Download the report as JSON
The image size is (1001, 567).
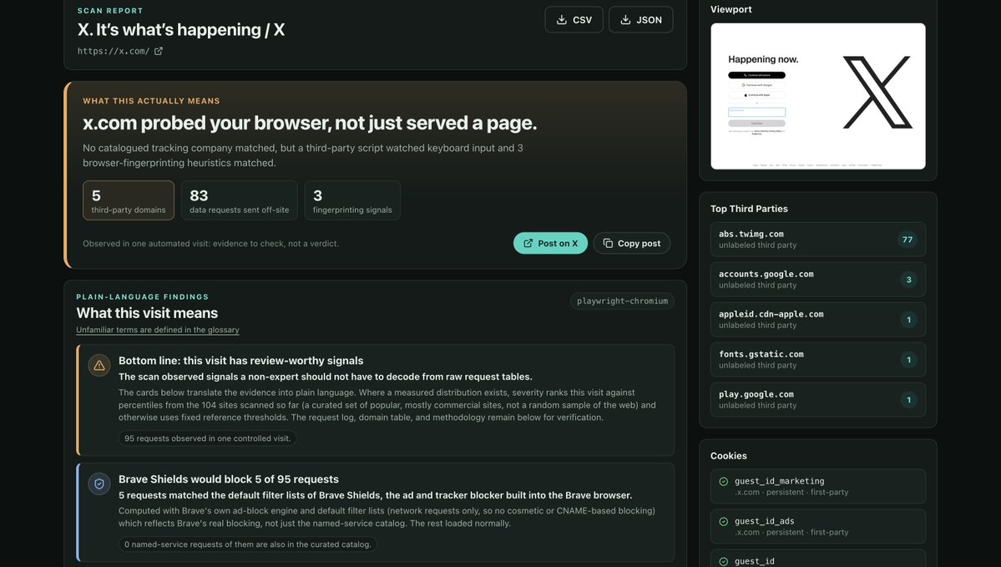point(641,20)
